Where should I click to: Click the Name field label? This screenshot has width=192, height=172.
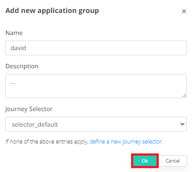(x=14, y=33)
